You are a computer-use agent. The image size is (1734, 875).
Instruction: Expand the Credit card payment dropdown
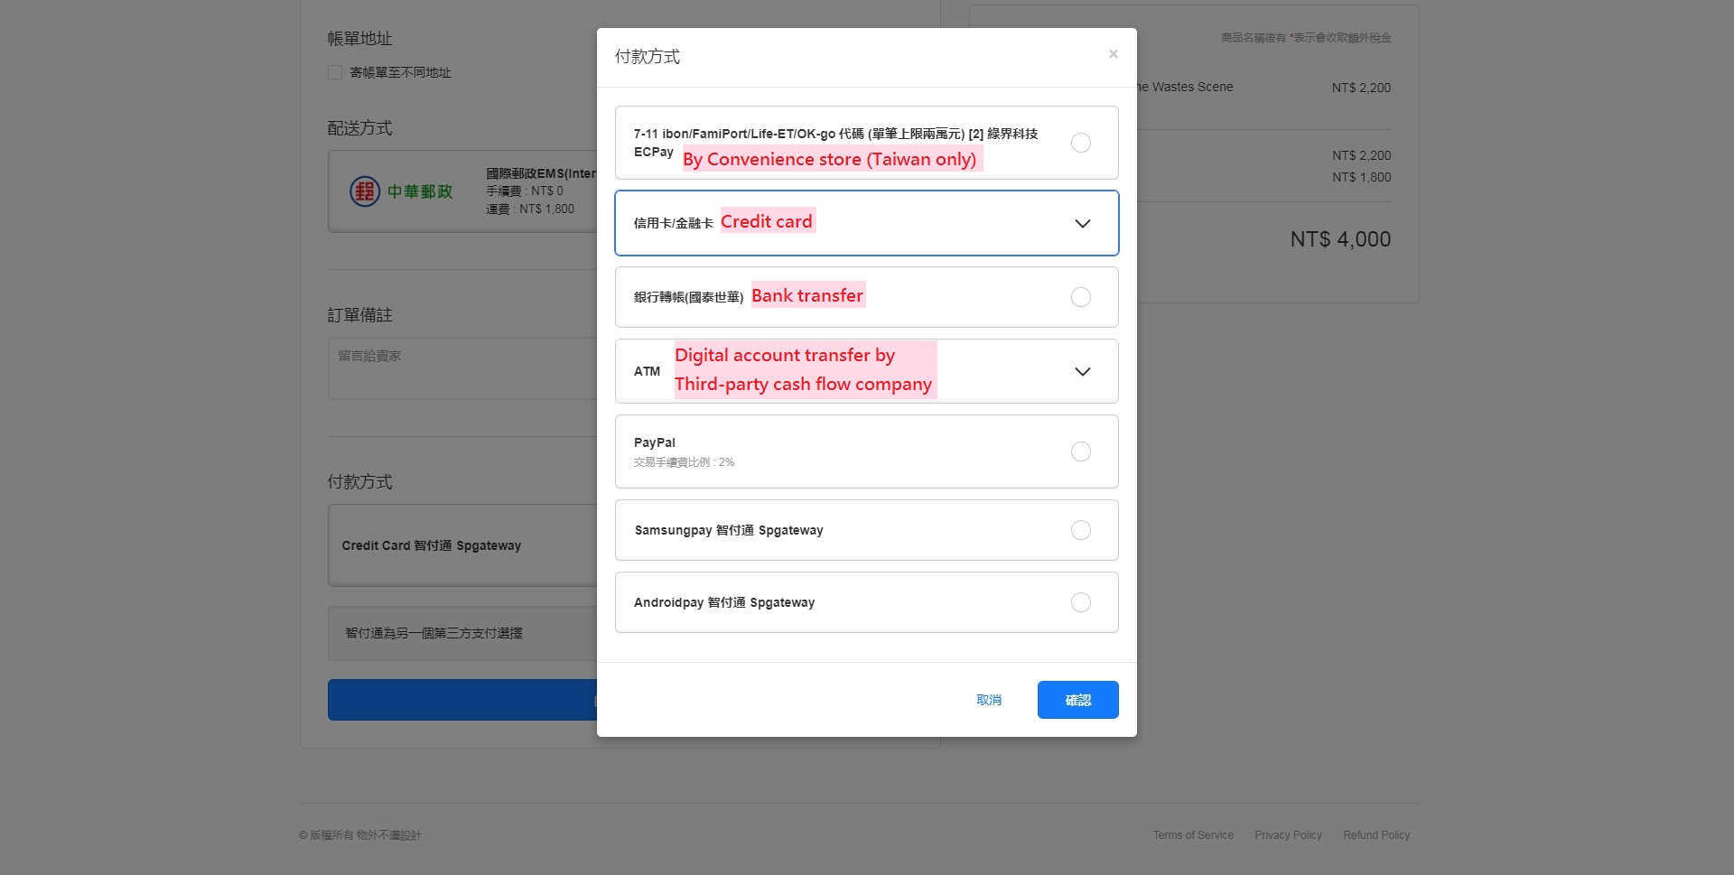[x=1082, y=224]
